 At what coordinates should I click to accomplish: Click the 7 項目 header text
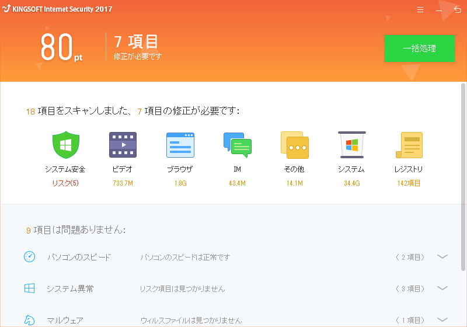point(136,41)
